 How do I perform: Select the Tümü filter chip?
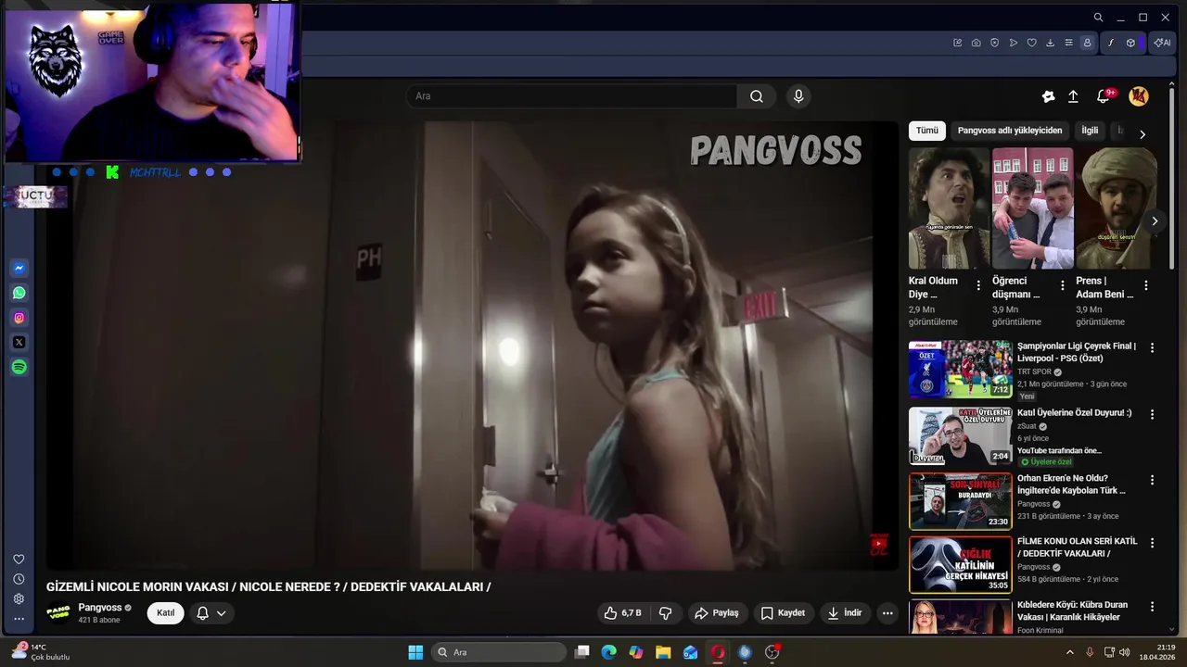click(927, 131)
